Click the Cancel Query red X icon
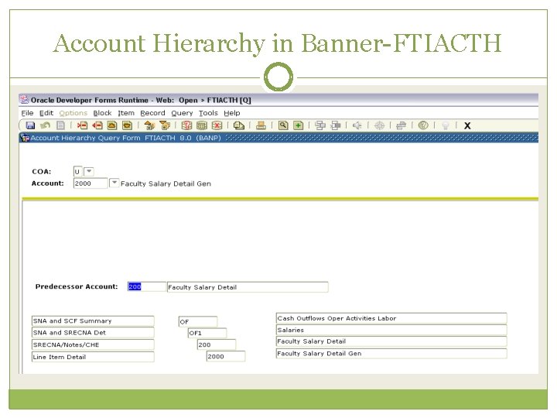Viewport: 557px width, 418px height. [217, 125]
